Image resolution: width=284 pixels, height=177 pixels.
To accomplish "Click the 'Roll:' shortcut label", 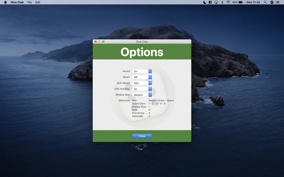I will tap(135, 100).
